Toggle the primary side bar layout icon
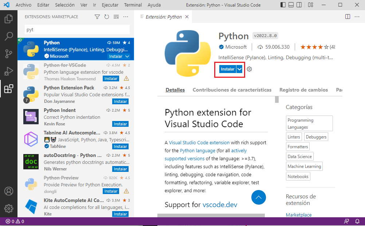Image resolution: width=365 pixels, height=226 pixels. pyautogui.click(x=283, y=5)
